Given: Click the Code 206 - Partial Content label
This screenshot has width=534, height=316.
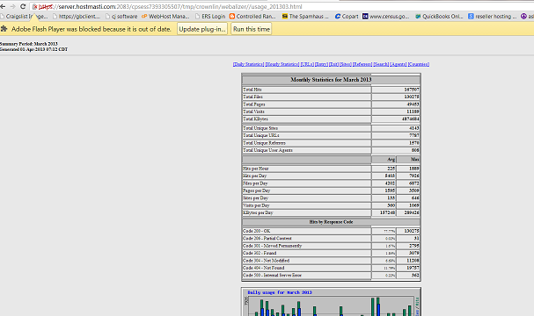Looking at the screenshot, I should [x=267, y=239].
